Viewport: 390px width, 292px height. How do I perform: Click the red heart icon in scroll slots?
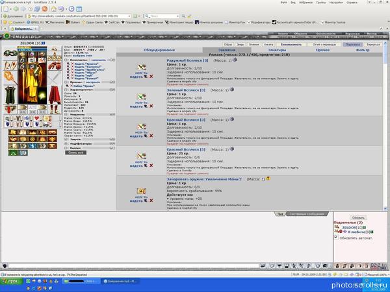pos(37,119)
